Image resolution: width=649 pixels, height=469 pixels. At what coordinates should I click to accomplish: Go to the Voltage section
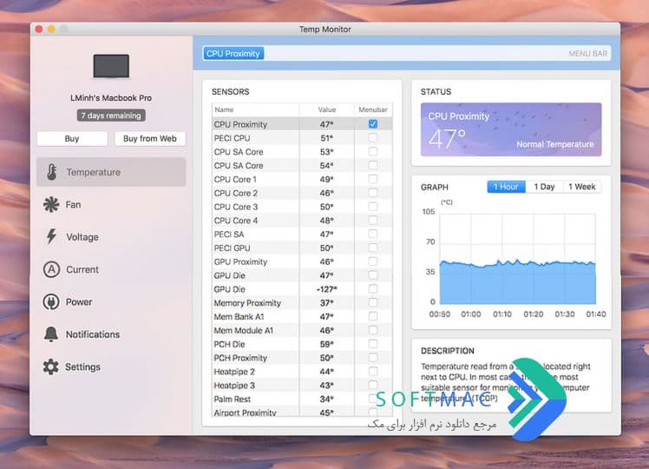[111, 236]
